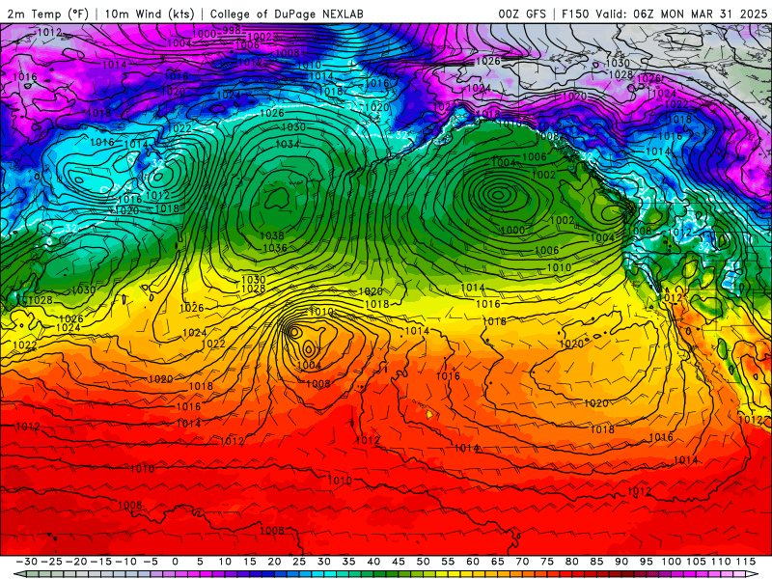Select the -25 value on temperature scale
772x579 pixels.
tap(51, 562)
